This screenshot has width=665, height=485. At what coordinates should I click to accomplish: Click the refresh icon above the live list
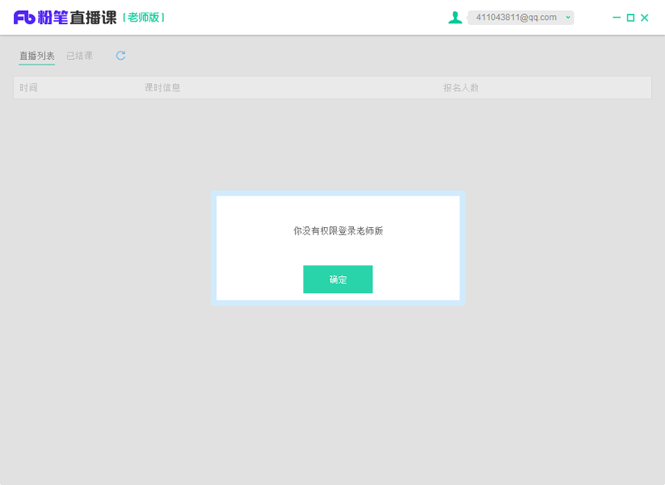click(x=120, y=55)
